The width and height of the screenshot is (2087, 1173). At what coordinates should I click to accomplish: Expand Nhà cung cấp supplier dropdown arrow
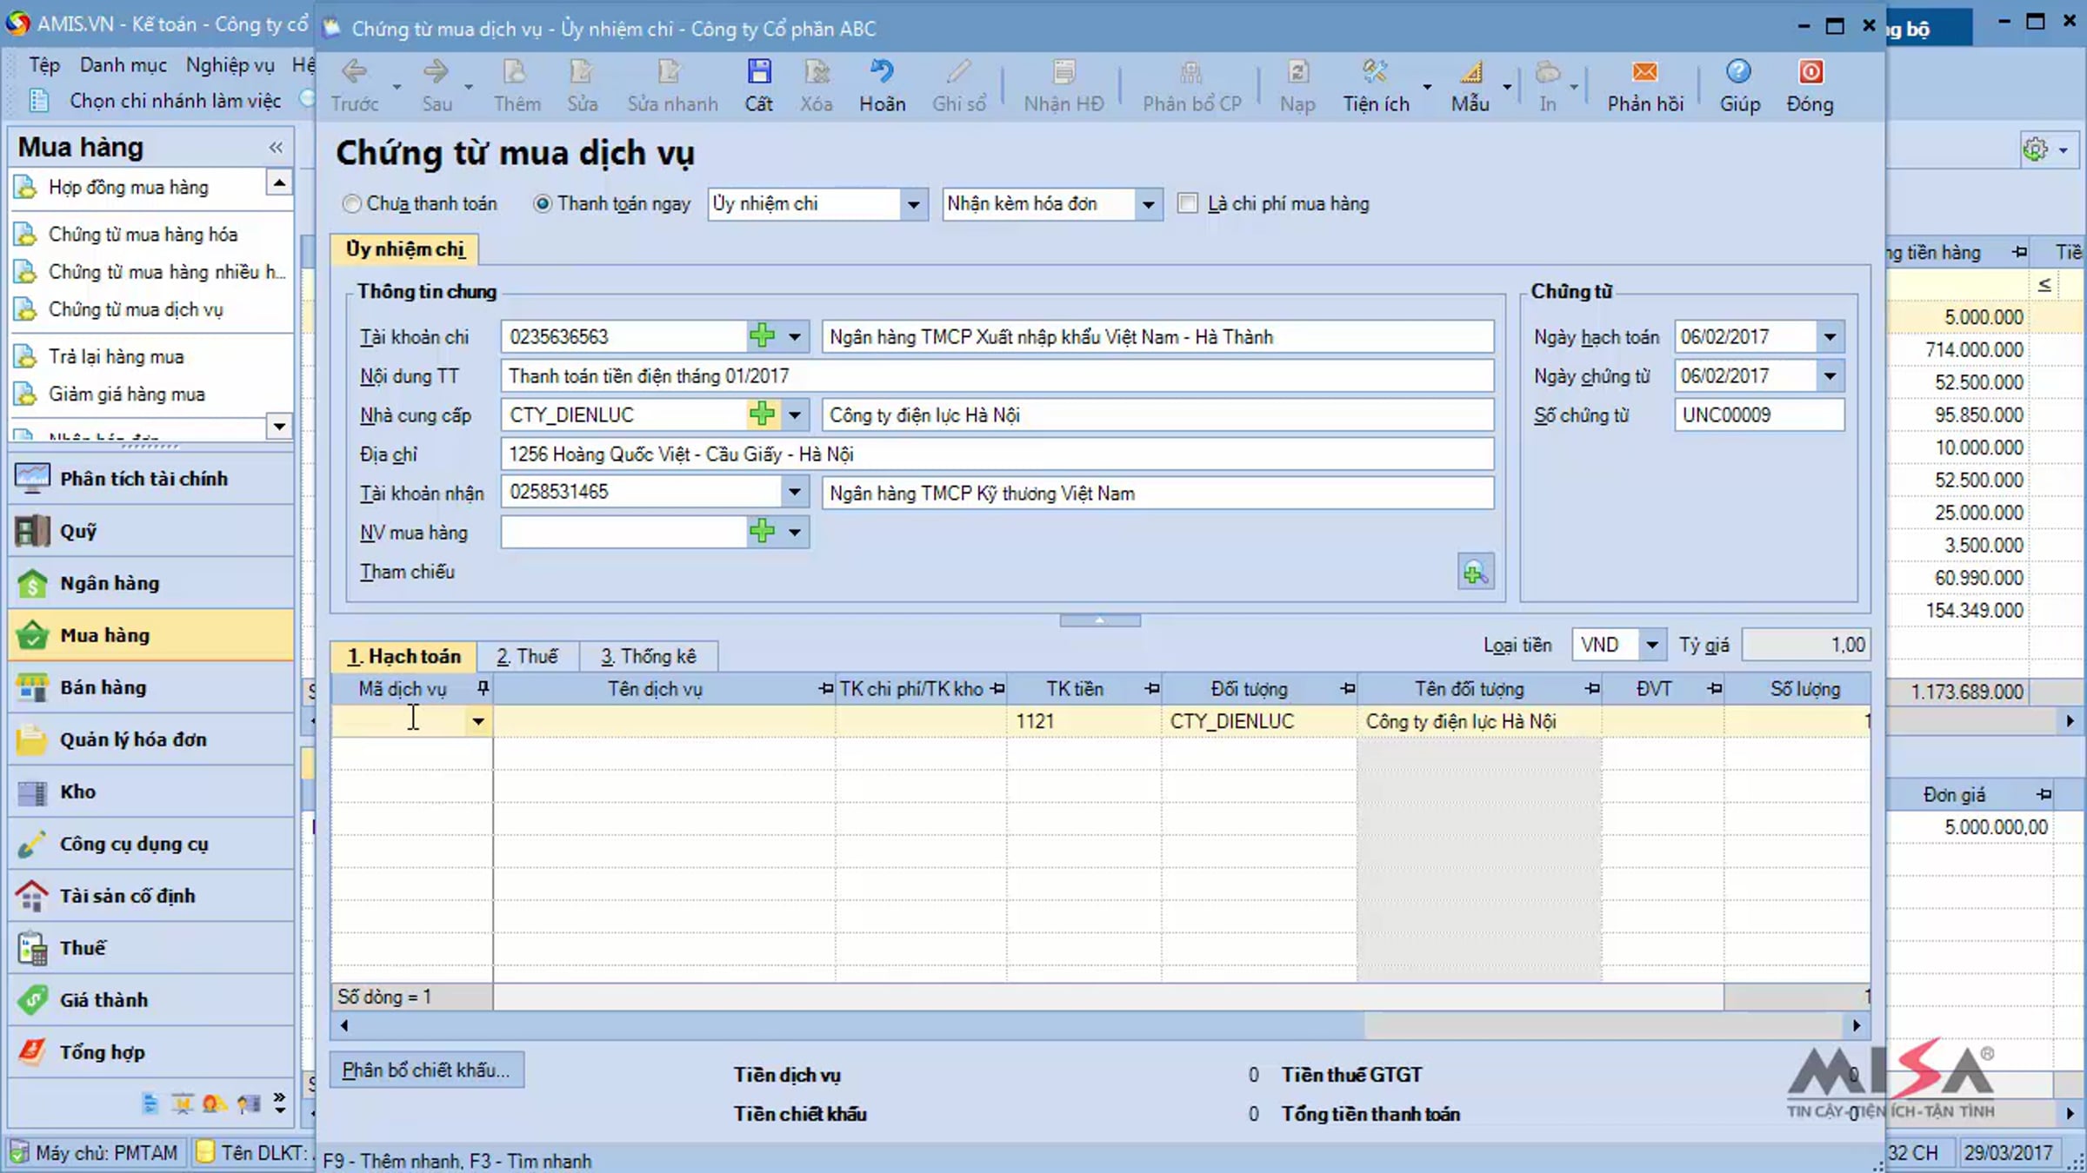(x=795, y=414)
